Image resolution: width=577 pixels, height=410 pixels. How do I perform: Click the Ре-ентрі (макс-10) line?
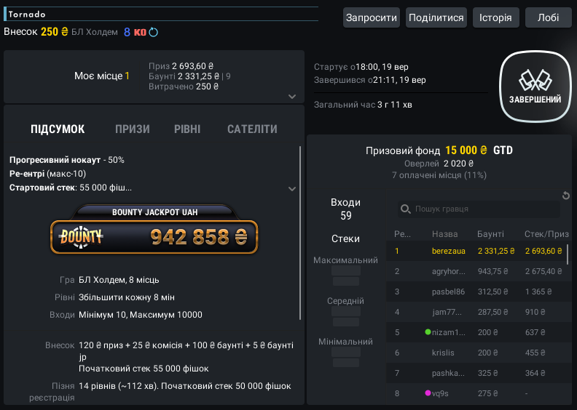pyautogui.click(x=47, y=174)
